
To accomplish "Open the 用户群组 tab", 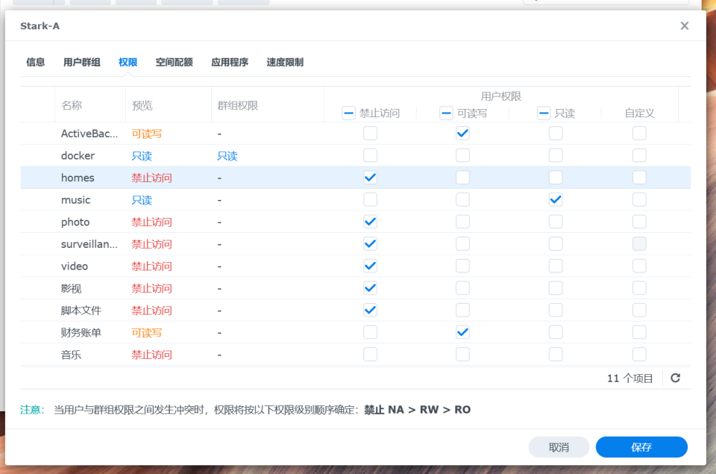I will [82, 63].
